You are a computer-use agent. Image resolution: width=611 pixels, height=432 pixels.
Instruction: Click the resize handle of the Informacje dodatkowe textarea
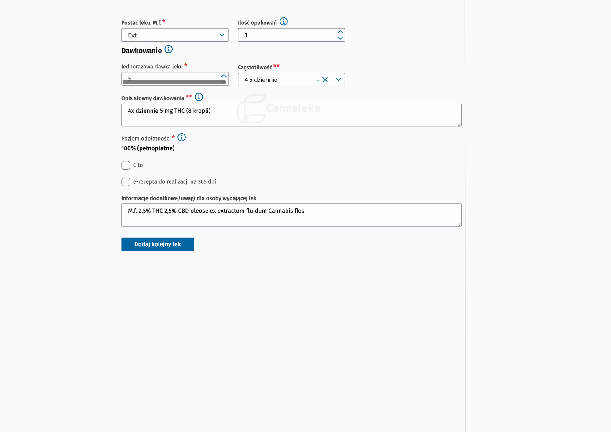point(459,224)
